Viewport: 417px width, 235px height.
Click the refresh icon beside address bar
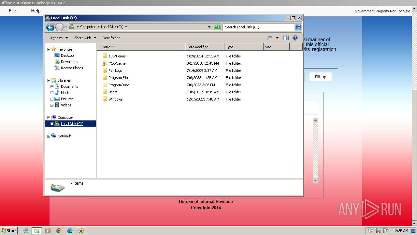(217, 27)
